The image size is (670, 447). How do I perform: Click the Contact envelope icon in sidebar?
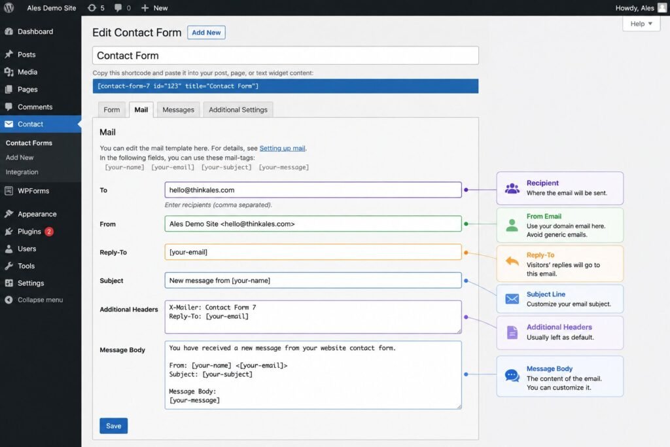[x=9, y=124]
